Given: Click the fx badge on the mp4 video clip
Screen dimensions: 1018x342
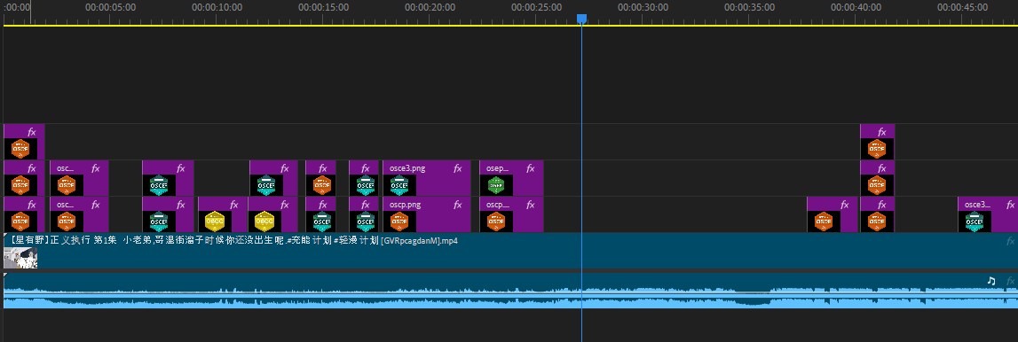Looking at the screenshot, I should 1010,241.
